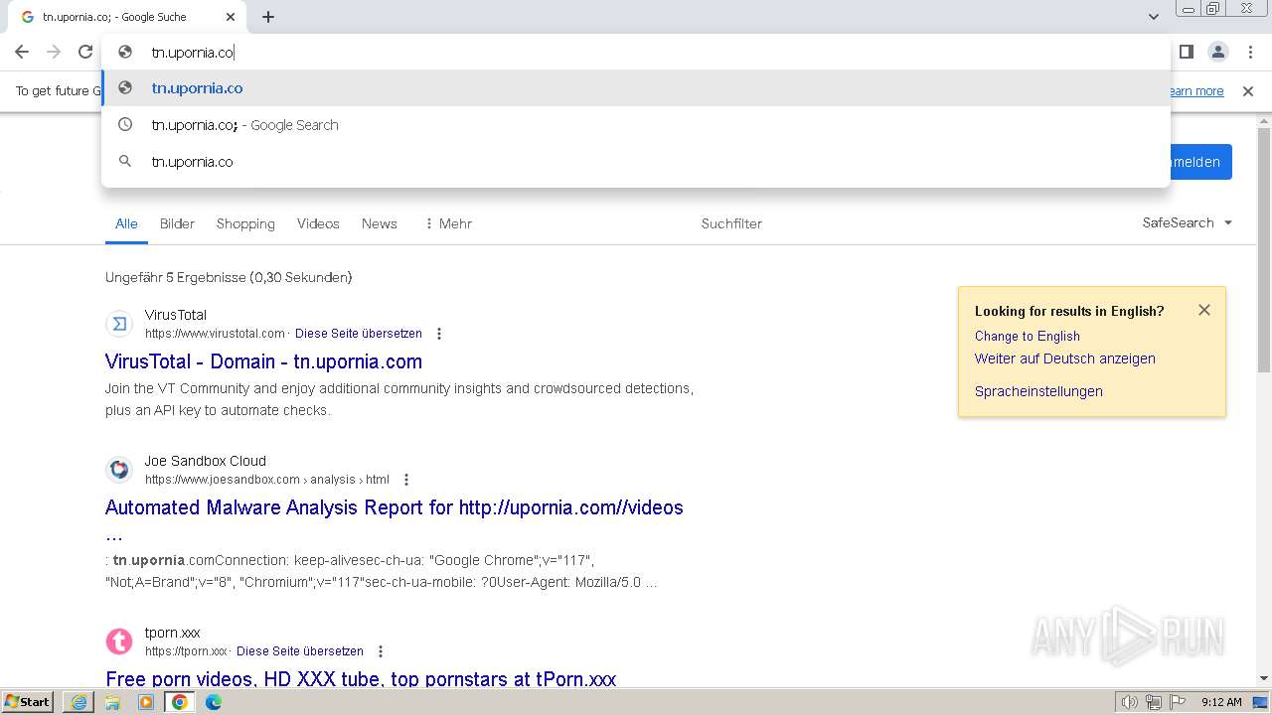
Task: Choose the Google Search history suggestion
Action: click(636, 125)
